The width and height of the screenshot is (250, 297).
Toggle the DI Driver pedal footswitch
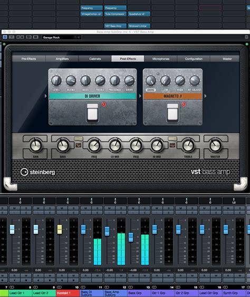click(92, 112)
